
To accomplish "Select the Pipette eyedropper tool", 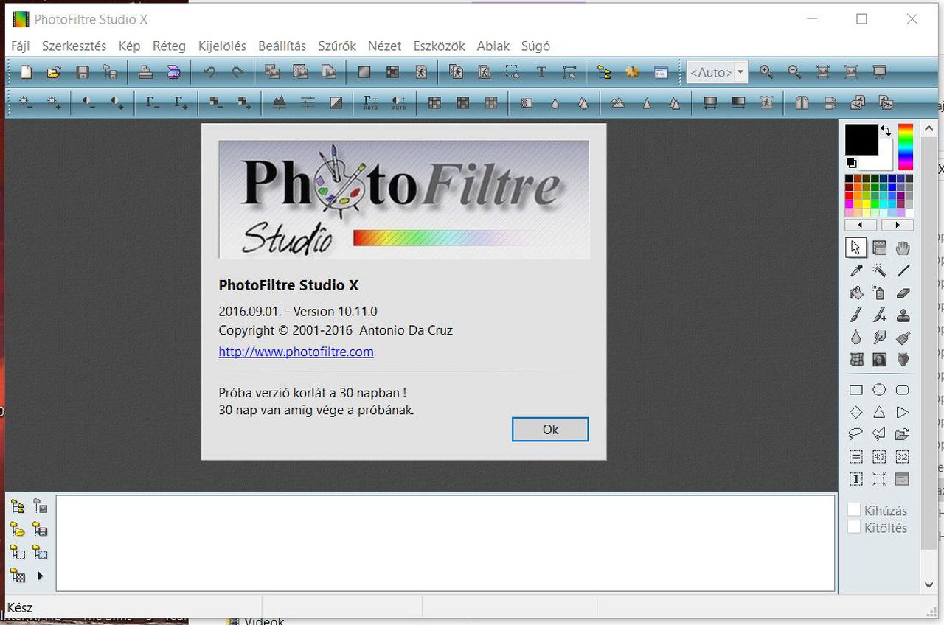I will coord(856,270).
